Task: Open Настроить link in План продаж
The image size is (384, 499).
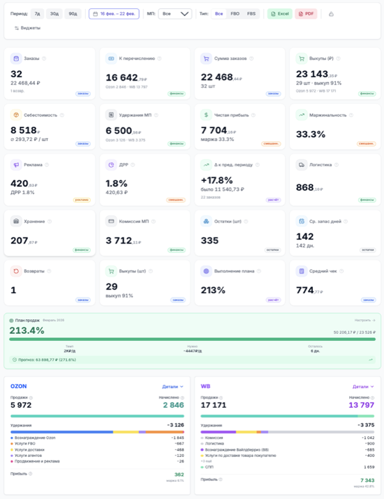Action: (364, 320)
